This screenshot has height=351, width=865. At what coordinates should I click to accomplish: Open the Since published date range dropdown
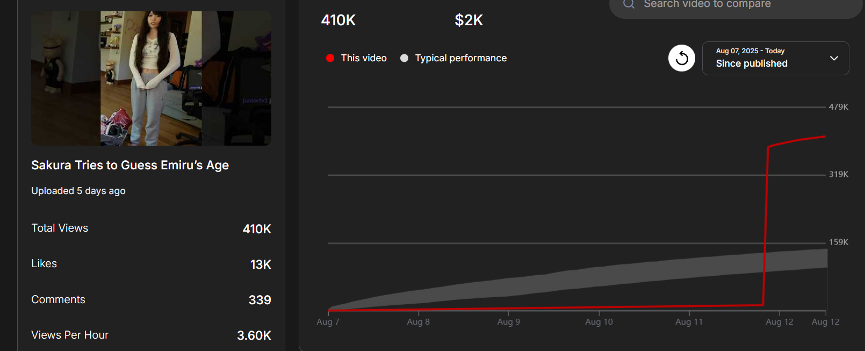(775, 58)
